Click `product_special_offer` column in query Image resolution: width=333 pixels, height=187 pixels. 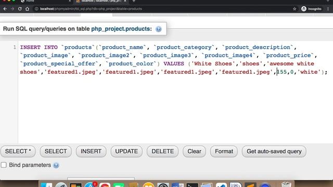[59, 63]
